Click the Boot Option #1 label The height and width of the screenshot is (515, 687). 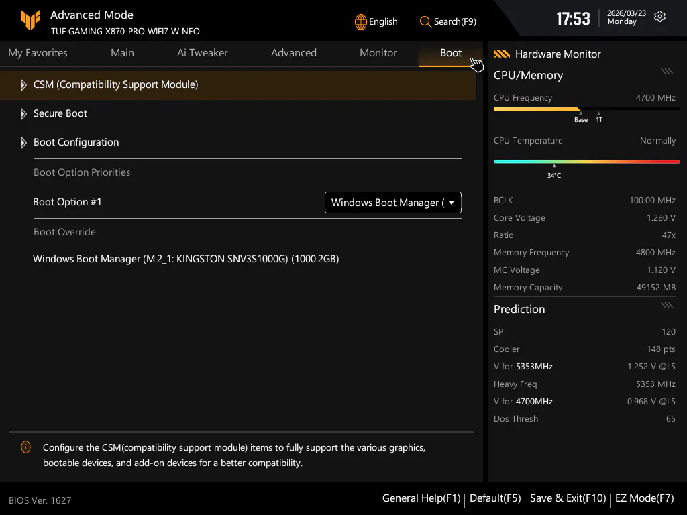click(67, 202)
